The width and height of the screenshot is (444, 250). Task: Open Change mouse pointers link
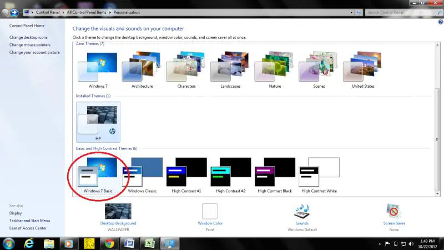point(30,45)
